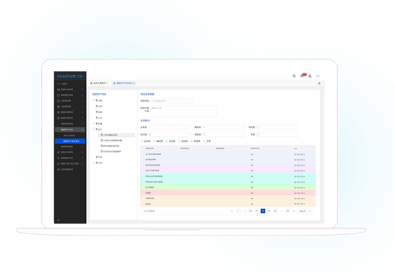Click the 数据模型管理 sidebar icon

click(58, 95)
